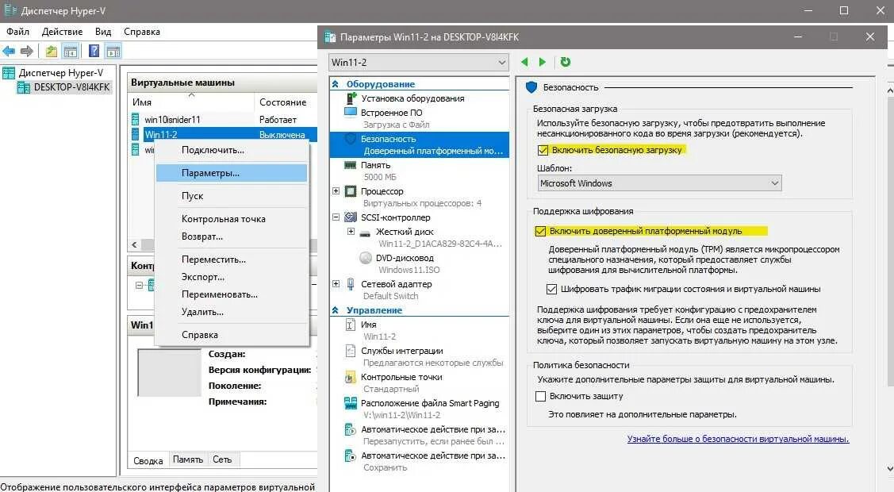Click the Smart Paging file location icon

click(351, 403)
